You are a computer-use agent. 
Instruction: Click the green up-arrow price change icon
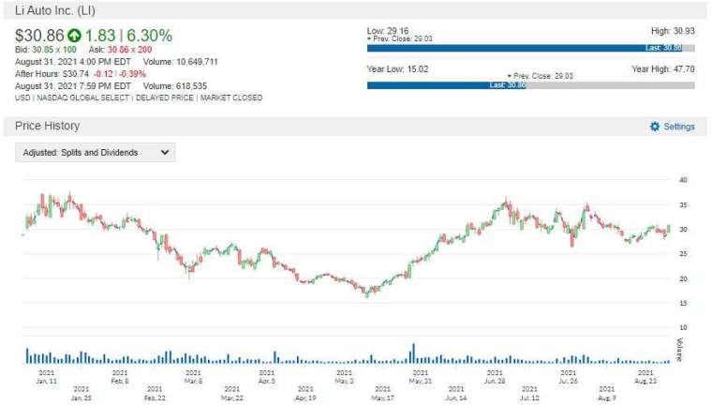74,35
